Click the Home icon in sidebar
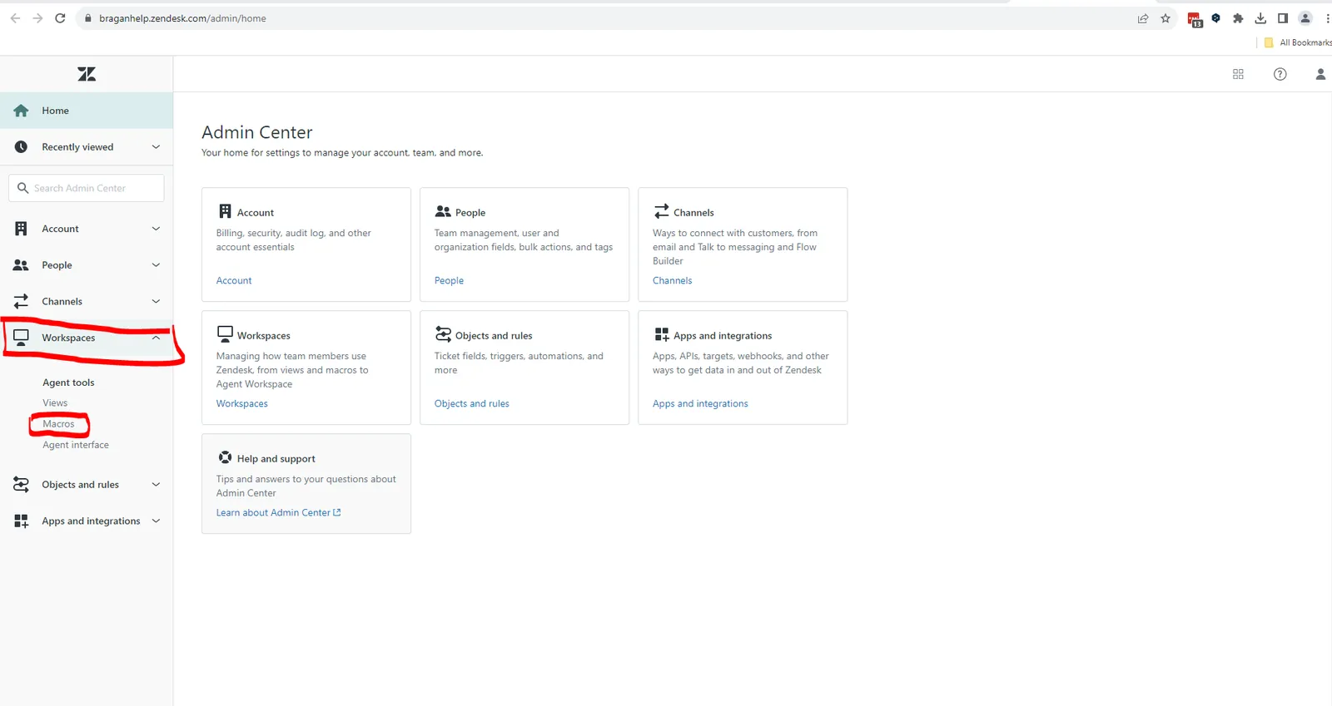1332x706 pixels. 21,111
